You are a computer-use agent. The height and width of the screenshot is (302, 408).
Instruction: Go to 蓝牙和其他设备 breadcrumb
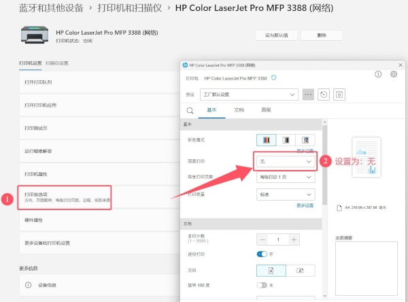point(51,8)
